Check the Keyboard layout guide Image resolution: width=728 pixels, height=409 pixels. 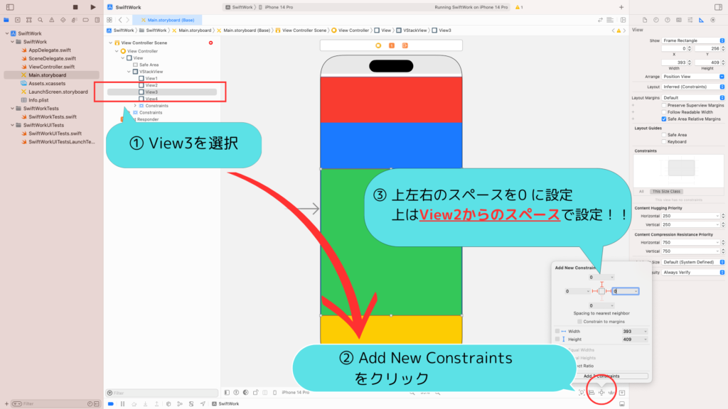(664, 142)
